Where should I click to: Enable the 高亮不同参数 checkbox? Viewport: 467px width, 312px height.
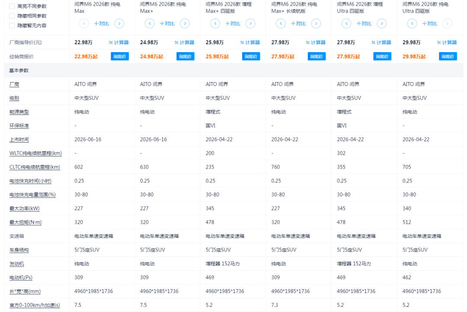coord(12,6)
